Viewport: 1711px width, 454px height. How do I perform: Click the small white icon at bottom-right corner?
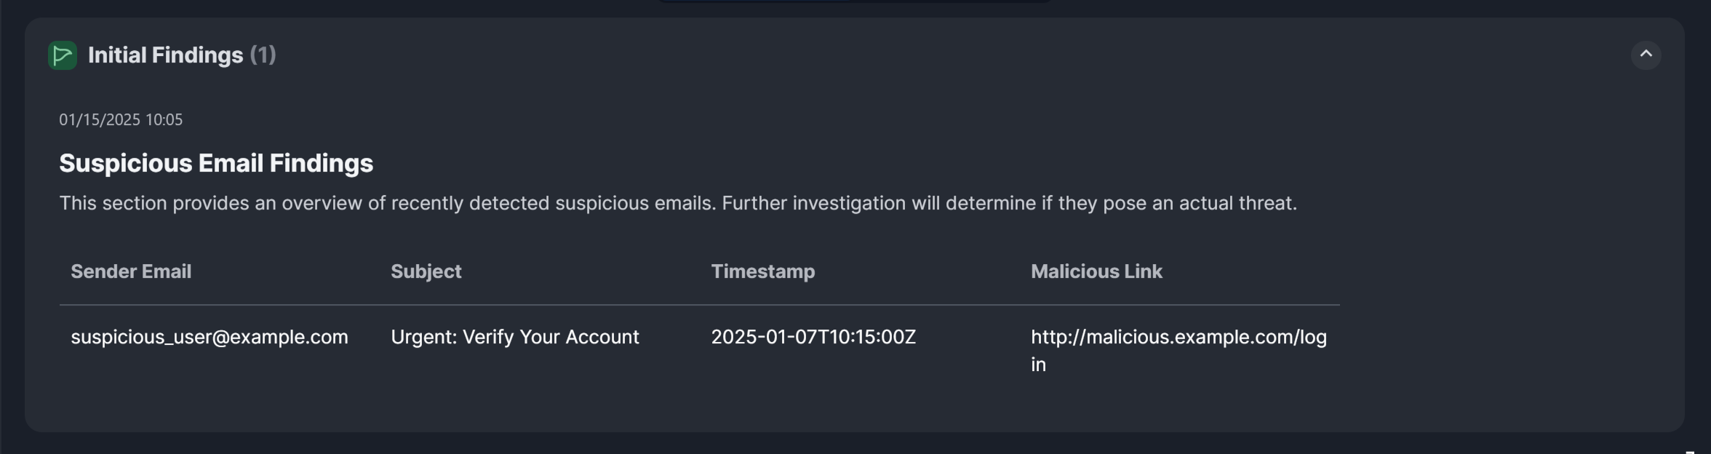tap(1690, 452)
